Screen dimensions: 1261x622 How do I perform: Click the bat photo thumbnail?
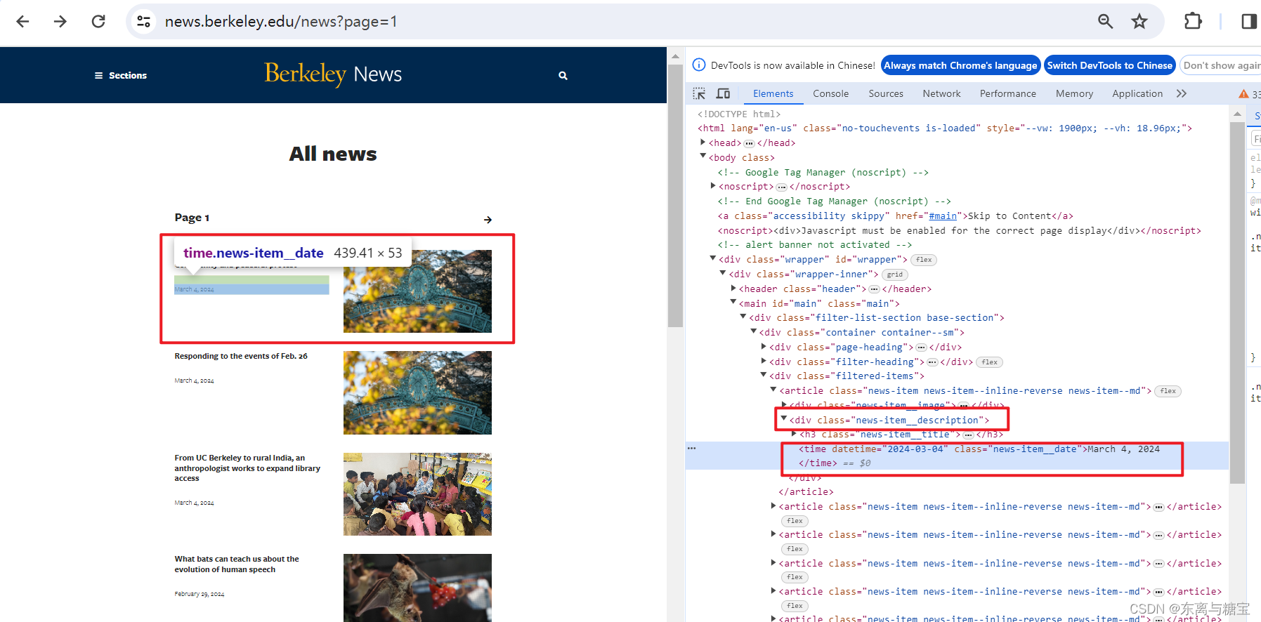[417, 588]
